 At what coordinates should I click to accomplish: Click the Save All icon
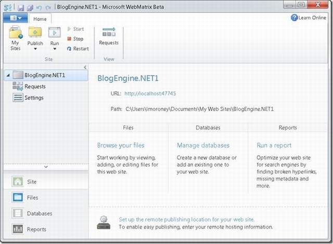pyautogui.click(x=30, y=8)
